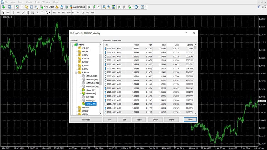Click the Export button
267x150 pixels.
[155, 119]
